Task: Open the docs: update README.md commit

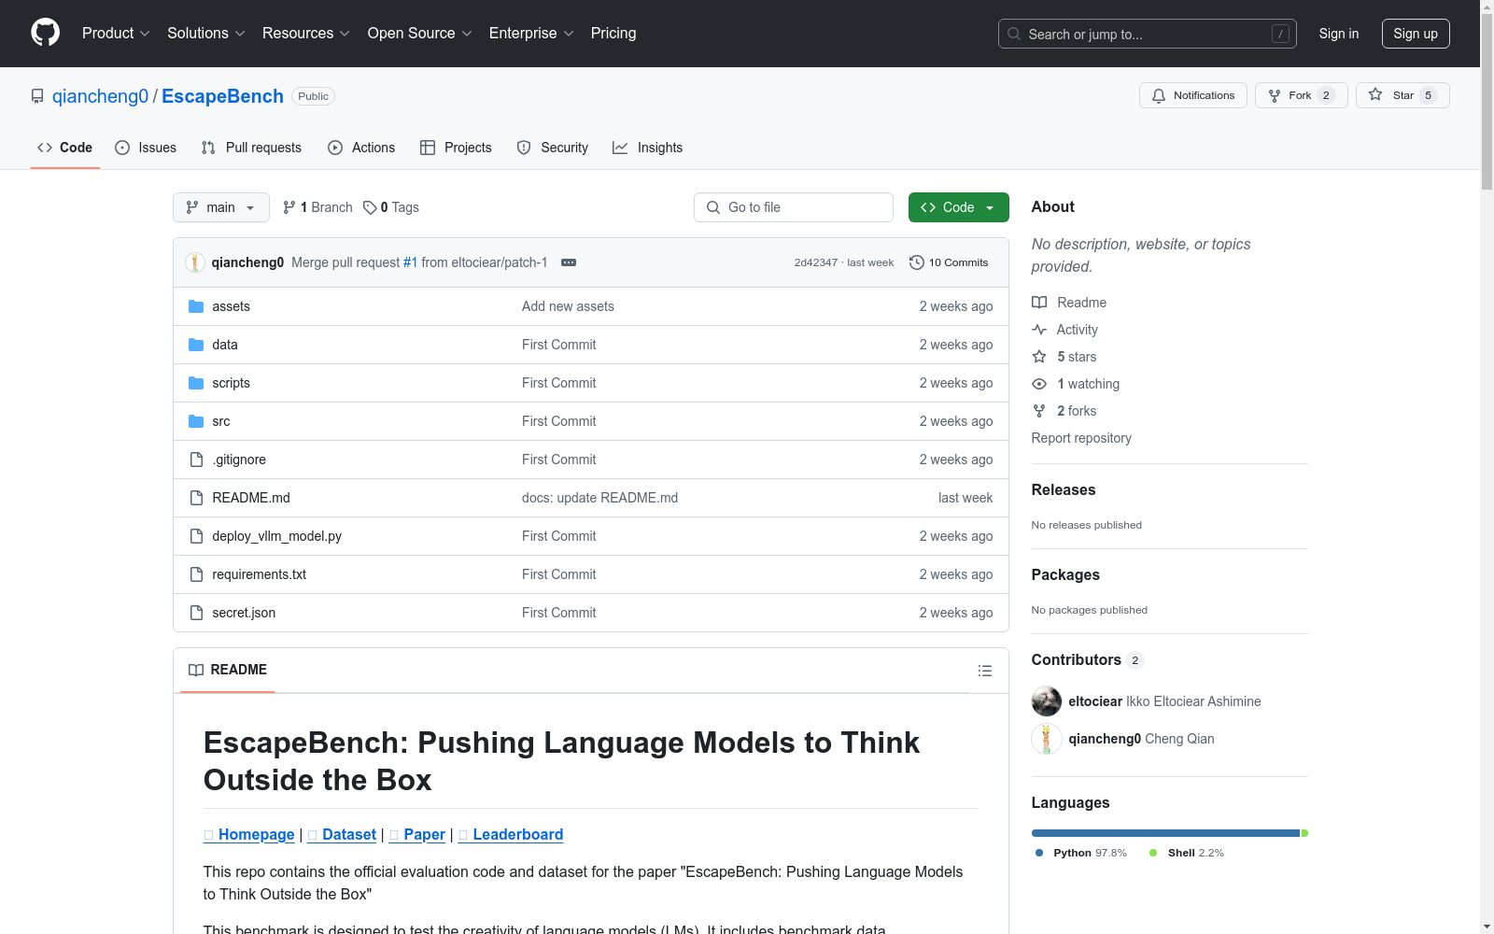Action: (599, 498)
